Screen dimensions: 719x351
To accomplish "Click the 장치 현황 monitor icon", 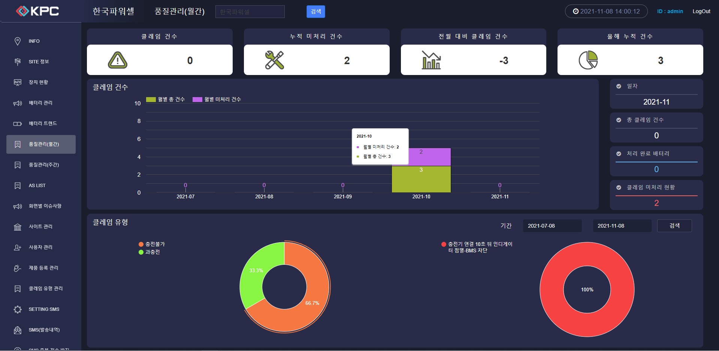I will pyautogui.click(x=18, y=82).
